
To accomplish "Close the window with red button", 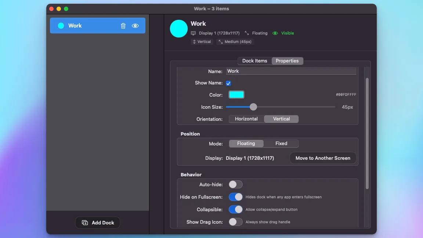I will pos(51,9).
